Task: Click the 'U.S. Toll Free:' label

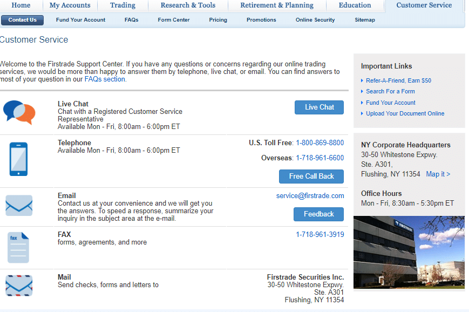Action: pyautogui.click(x=271, y=143)
